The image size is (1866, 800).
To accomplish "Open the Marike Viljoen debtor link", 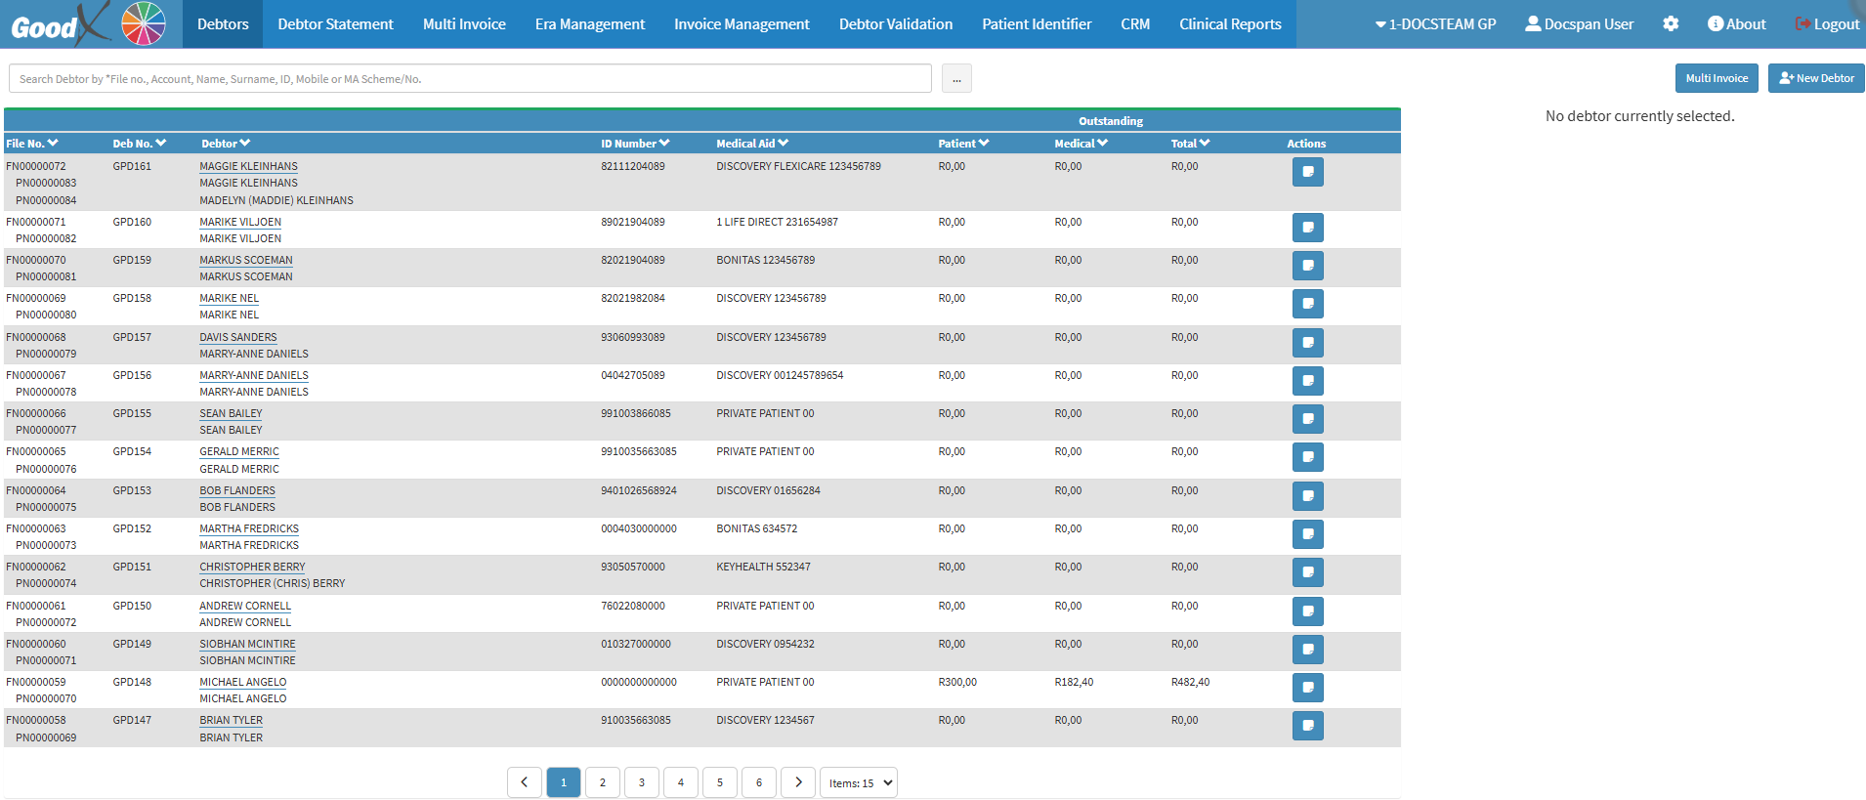I will (240, 222).
